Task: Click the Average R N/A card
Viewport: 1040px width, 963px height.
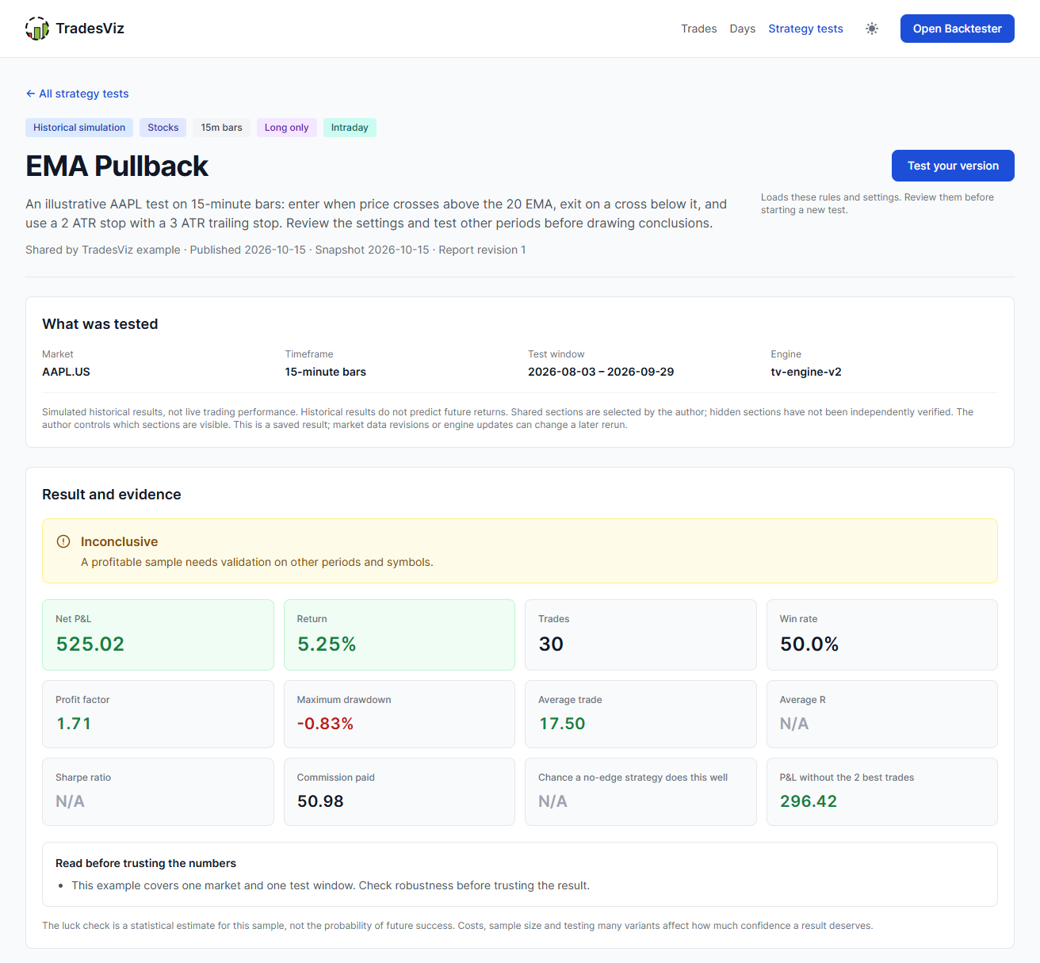Action: pyautogui.click(x=882, y=714)
